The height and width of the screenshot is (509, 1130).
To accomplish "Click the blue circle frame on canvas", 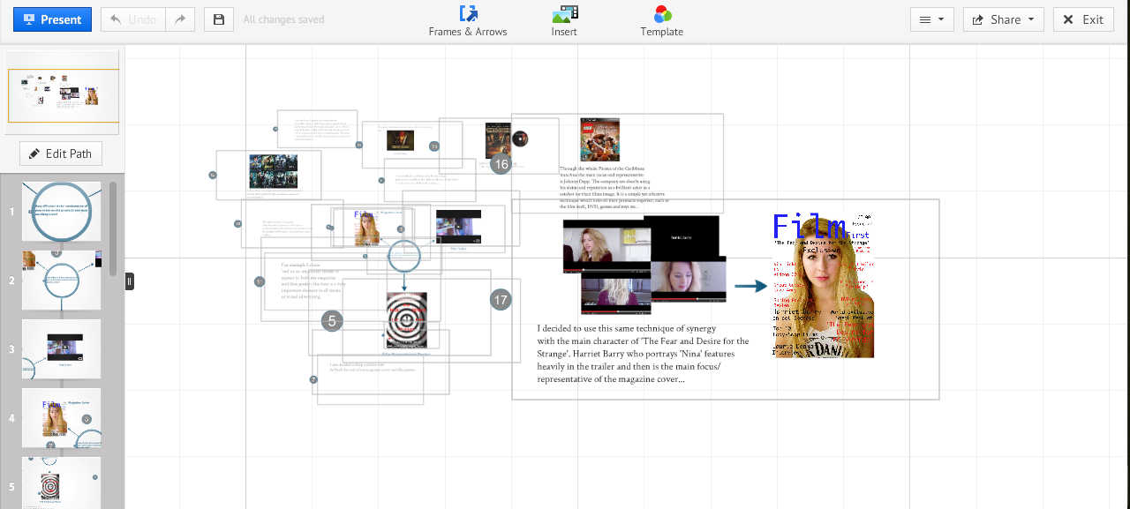I will (404, 257).
